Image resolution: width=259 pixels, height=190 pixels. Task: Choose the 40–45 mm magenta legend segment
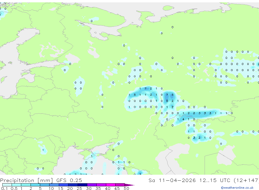tap(111, 185)
